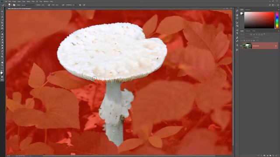Click the vertical hue slider strip
The height and width of the screenshot is (157, 280).
click(x=277, y=20)
